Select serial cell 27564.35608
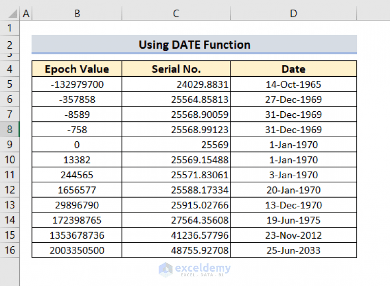 coord(176,220)
